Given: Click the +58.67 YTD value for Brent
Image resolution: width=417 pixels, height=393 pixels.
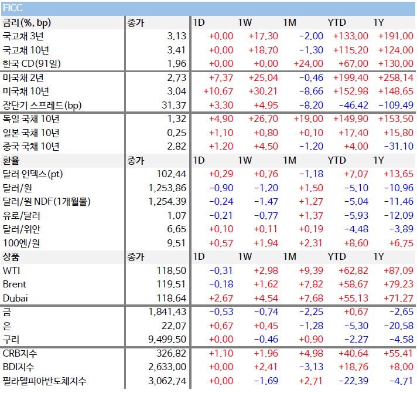Looking at the screenshot, I should click(x=353, y=284).
